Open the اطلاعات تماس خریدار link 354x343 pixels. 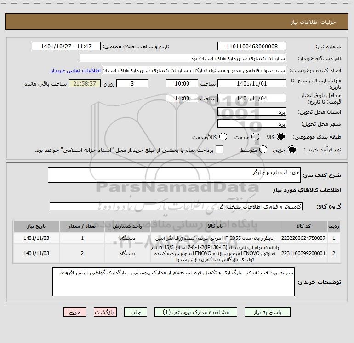tap(76, 70)
